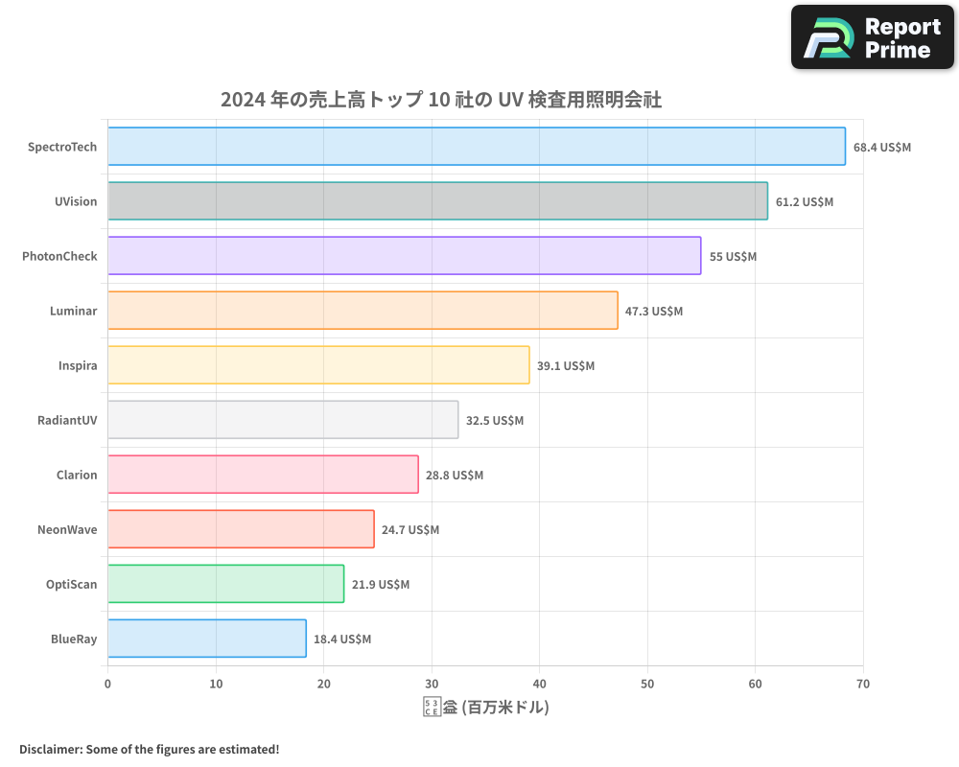Select the UVision gray bar
Image resolution: width=959 pixels, height=767 pixels.
[437, 201]
